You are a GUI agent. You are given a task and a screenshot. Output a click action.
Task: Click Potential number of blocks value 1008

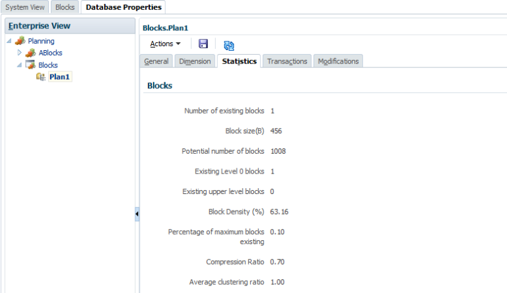click(278, 151)
